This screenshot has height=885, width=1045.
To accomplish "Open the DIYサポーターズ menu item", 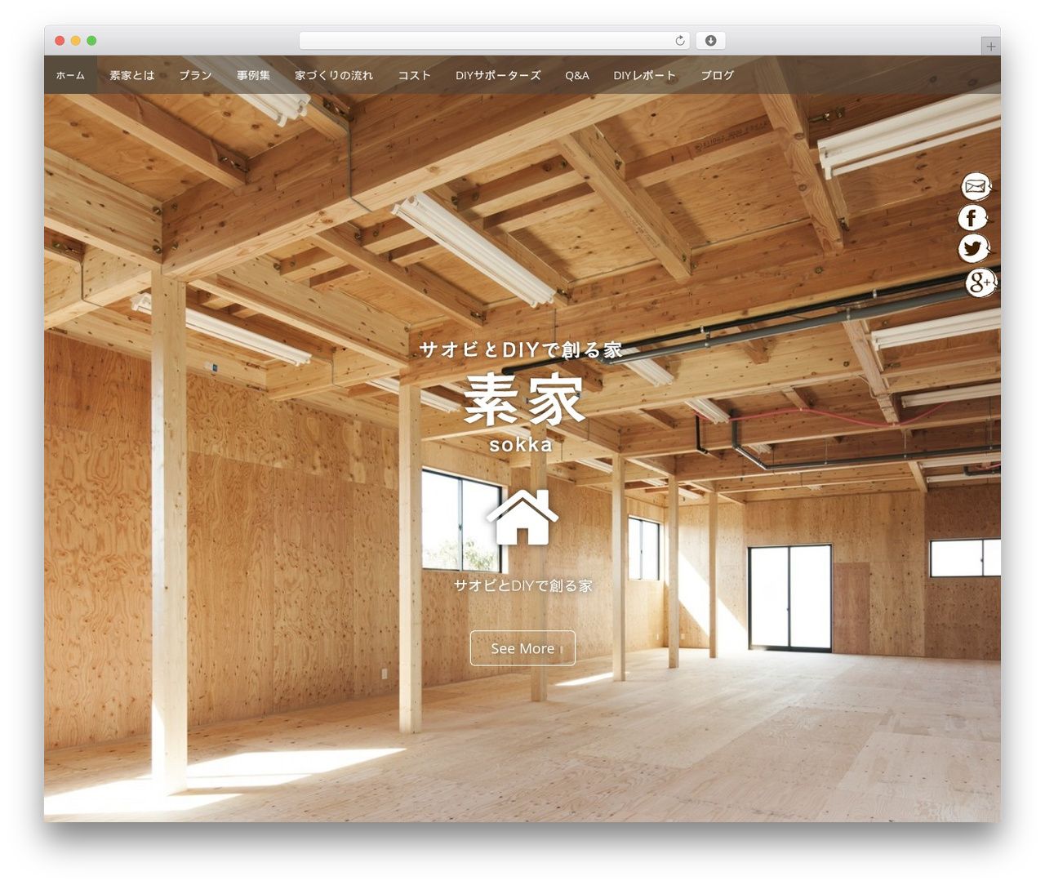I will (x=498, y=75).
